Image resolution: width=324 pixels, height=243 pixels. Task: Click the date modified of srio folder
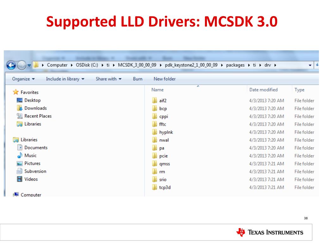266,179
